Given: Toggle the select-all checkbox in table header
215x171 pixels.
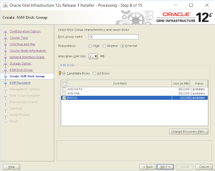Looking at the screenshot, I should click(64, 83).
